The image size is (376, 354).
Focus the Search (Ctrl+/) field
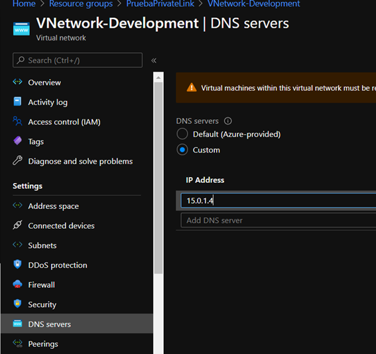[78, 60]
